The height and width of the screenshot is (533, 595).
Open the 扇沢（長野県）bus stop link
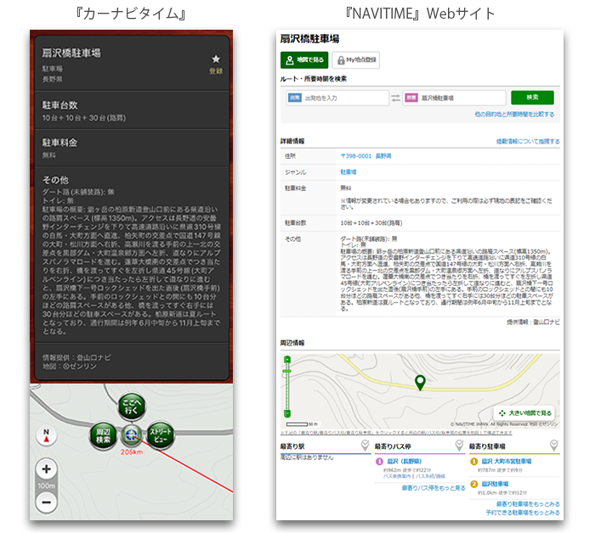tap(404, 461)
